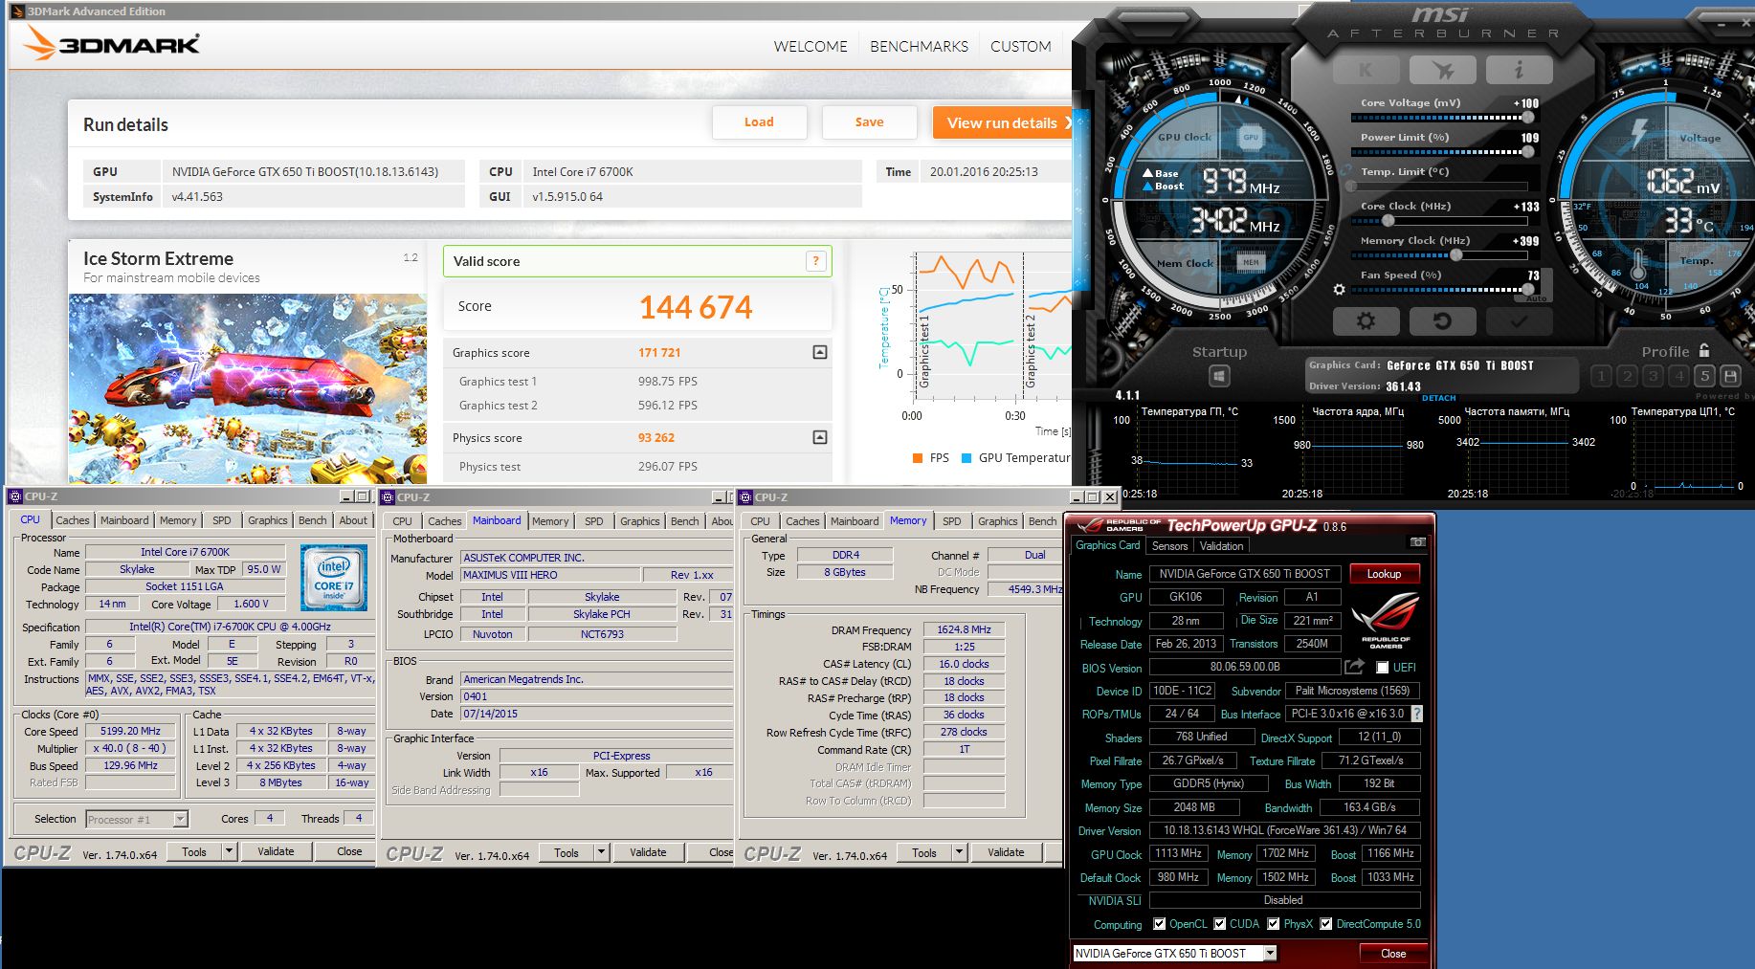Open Processor #1 selection dropdown in CPU-Z

pos(180,819)
